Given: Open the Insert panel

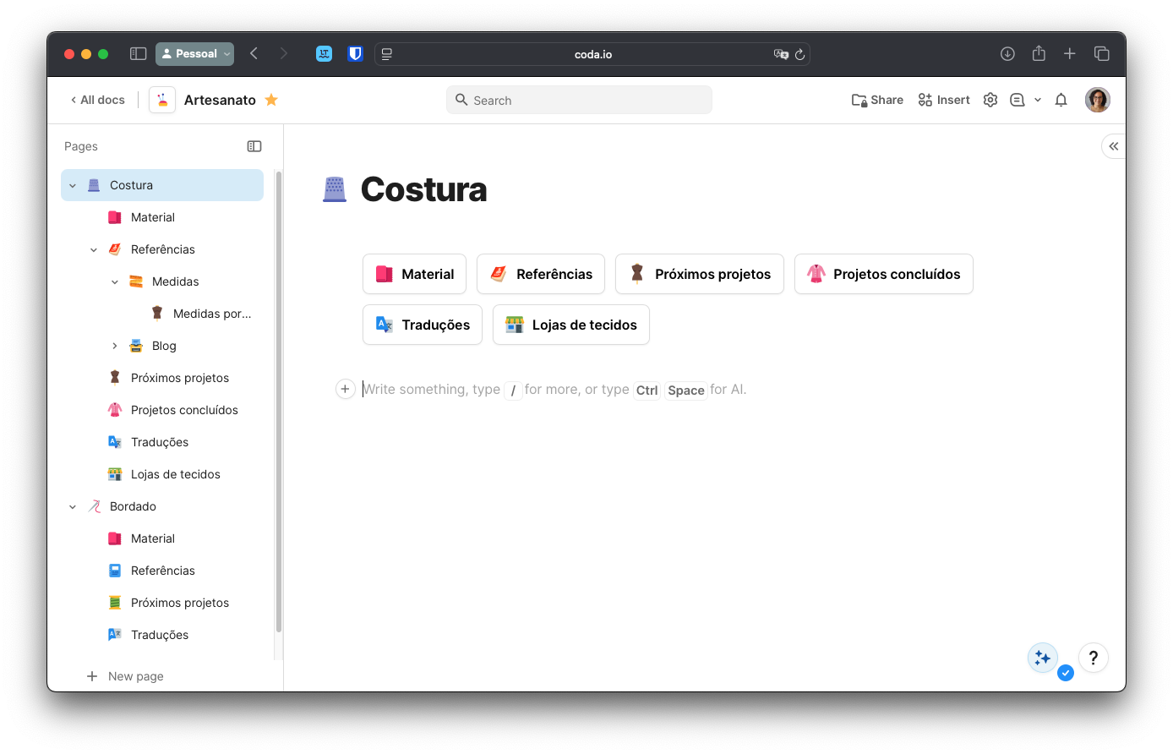Looking at the screenshot, I should click(x=943, y=99).
